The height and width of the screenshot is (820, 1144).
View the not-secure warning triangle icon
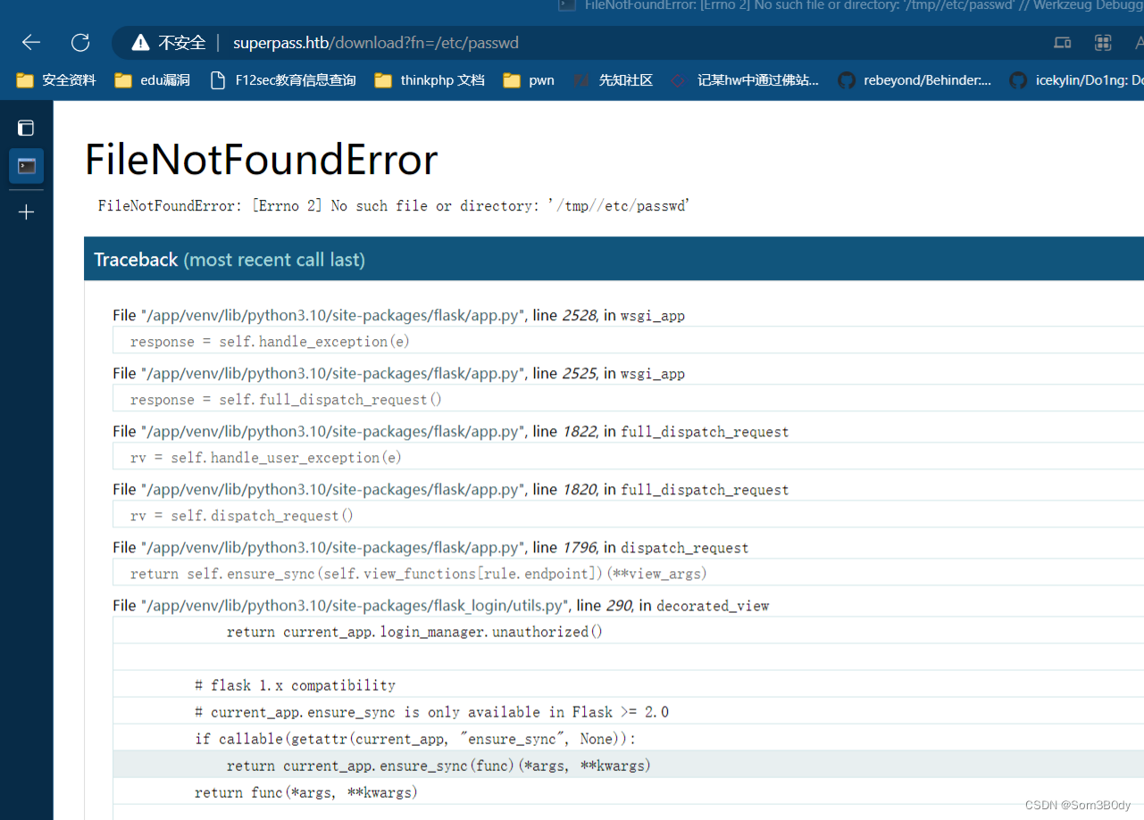pyautogui.click(x=140, y=43)
